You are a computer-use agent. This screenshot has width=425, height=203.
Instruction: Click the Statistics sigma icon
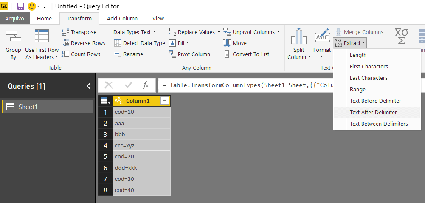pyautogui.click(x=401, y=36)
